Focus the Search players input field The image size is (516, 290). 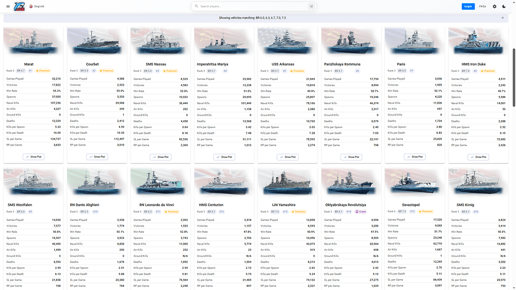253,6
